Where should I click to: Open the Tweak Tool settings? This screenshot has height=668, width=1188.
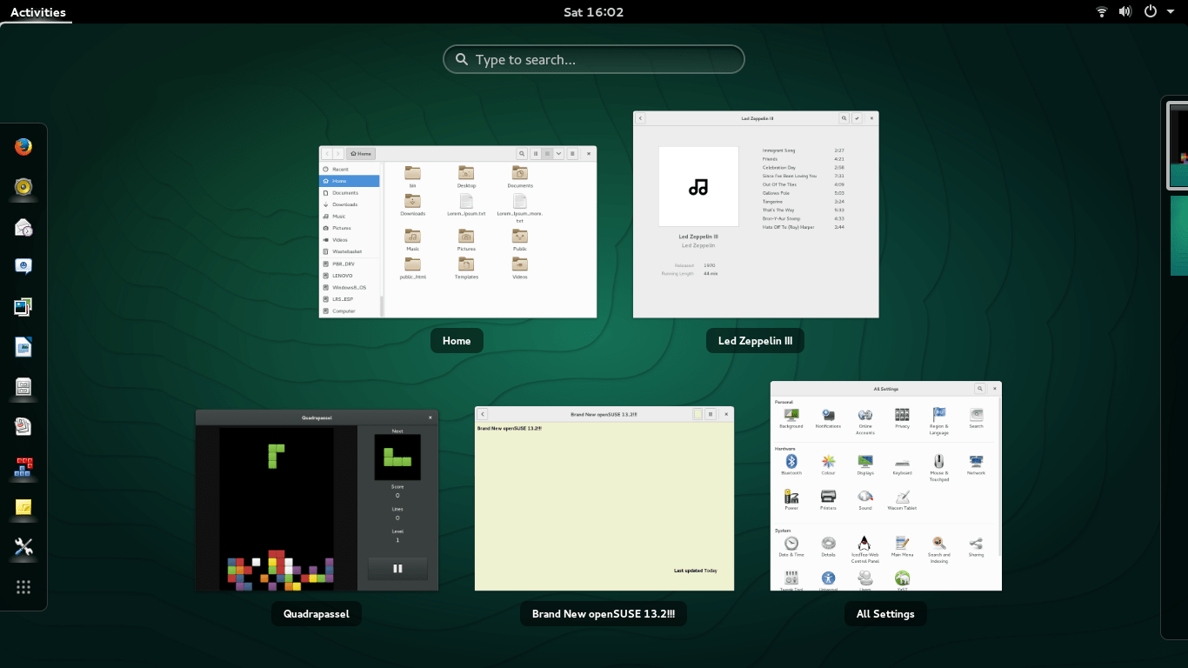(791, 577)
